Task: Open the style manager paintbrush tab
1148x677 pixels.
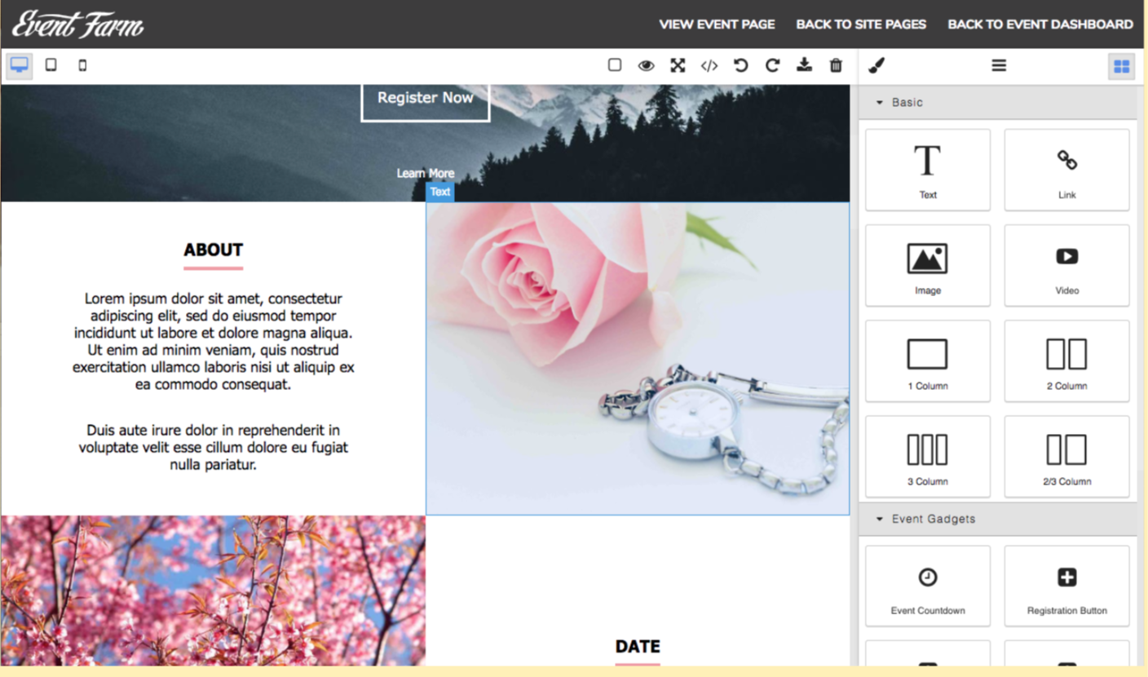Action: pyautogui.click(x=876, y=65)
